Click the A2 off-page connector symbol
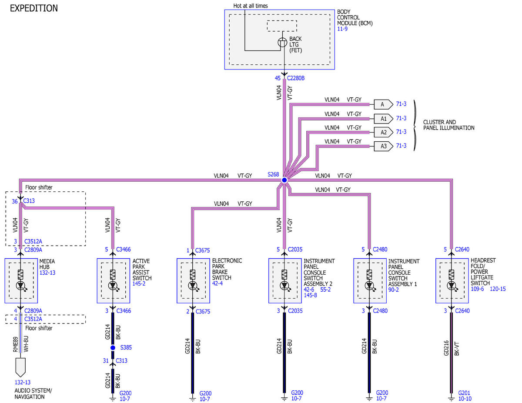522x403 pixels. [383, 132]
